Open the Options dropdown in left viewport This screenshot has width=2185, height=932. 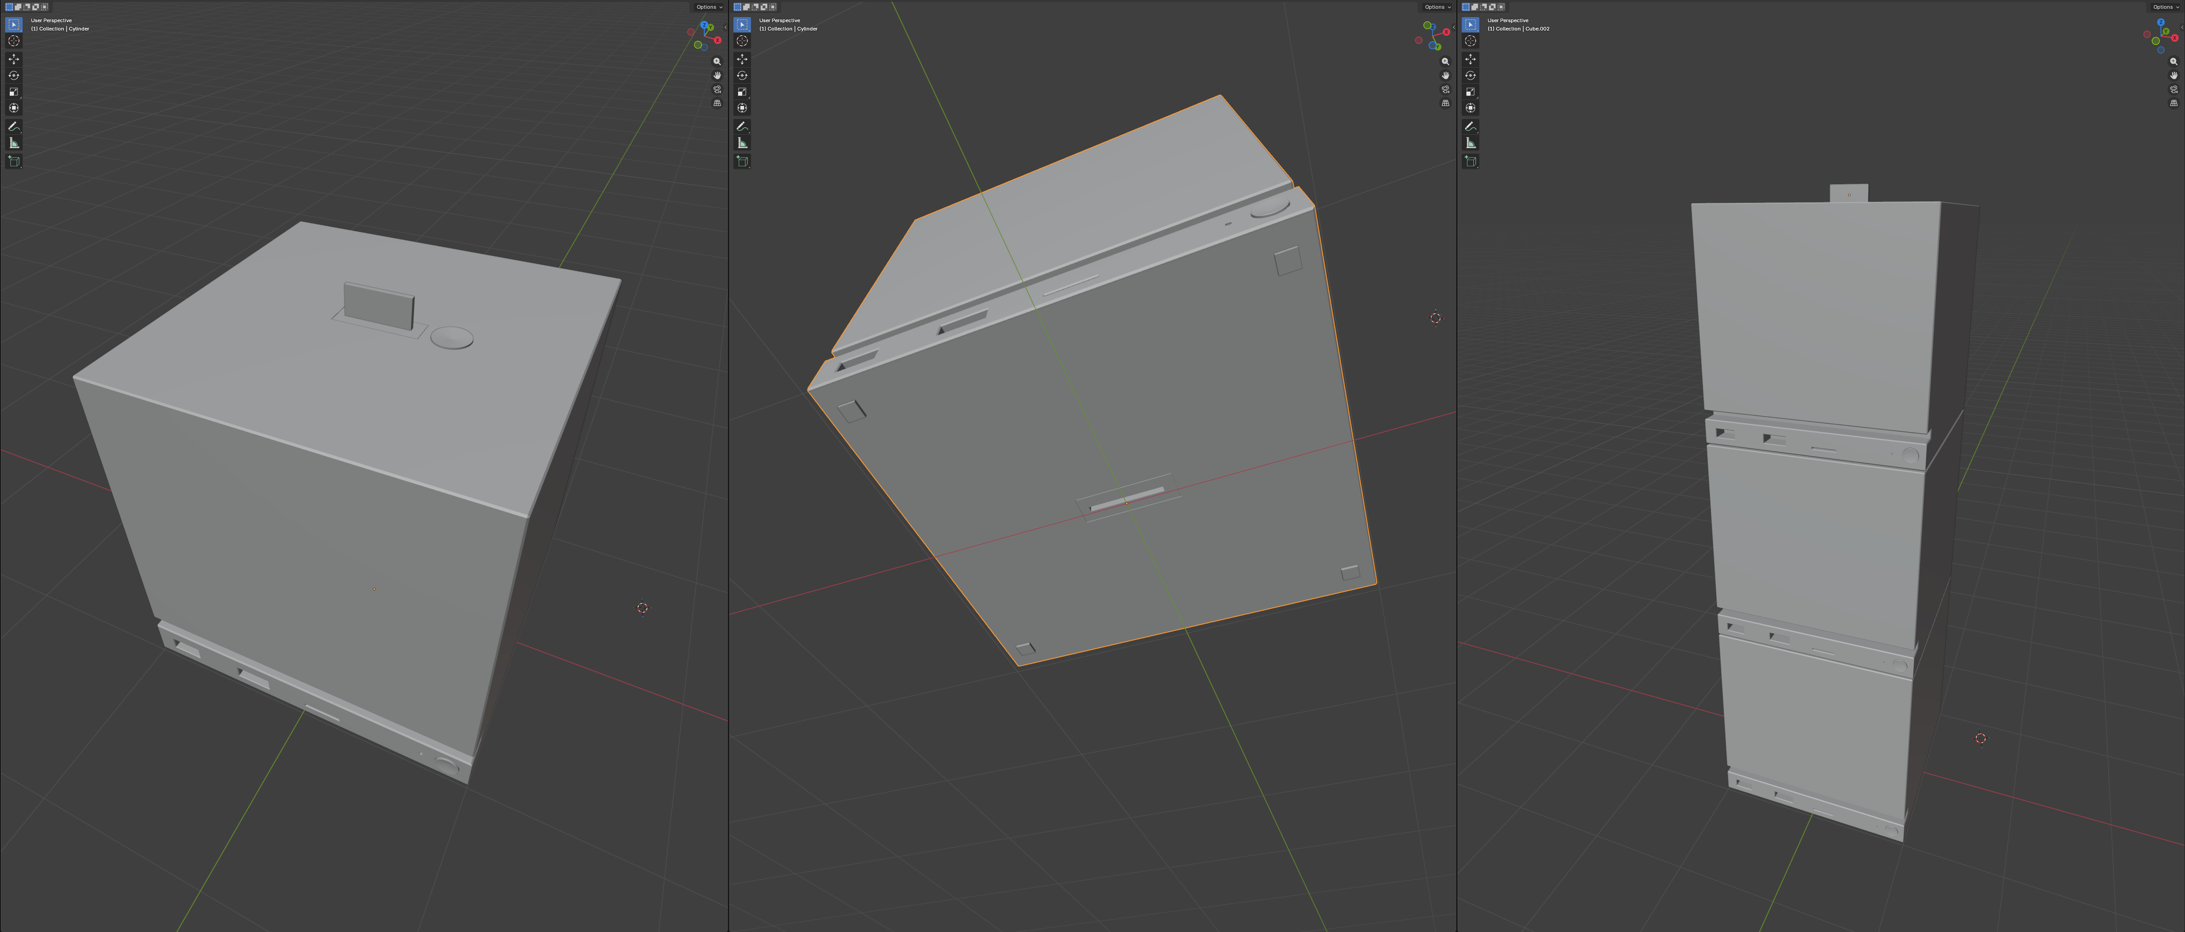pyautogui.click(x=708, y=7)
